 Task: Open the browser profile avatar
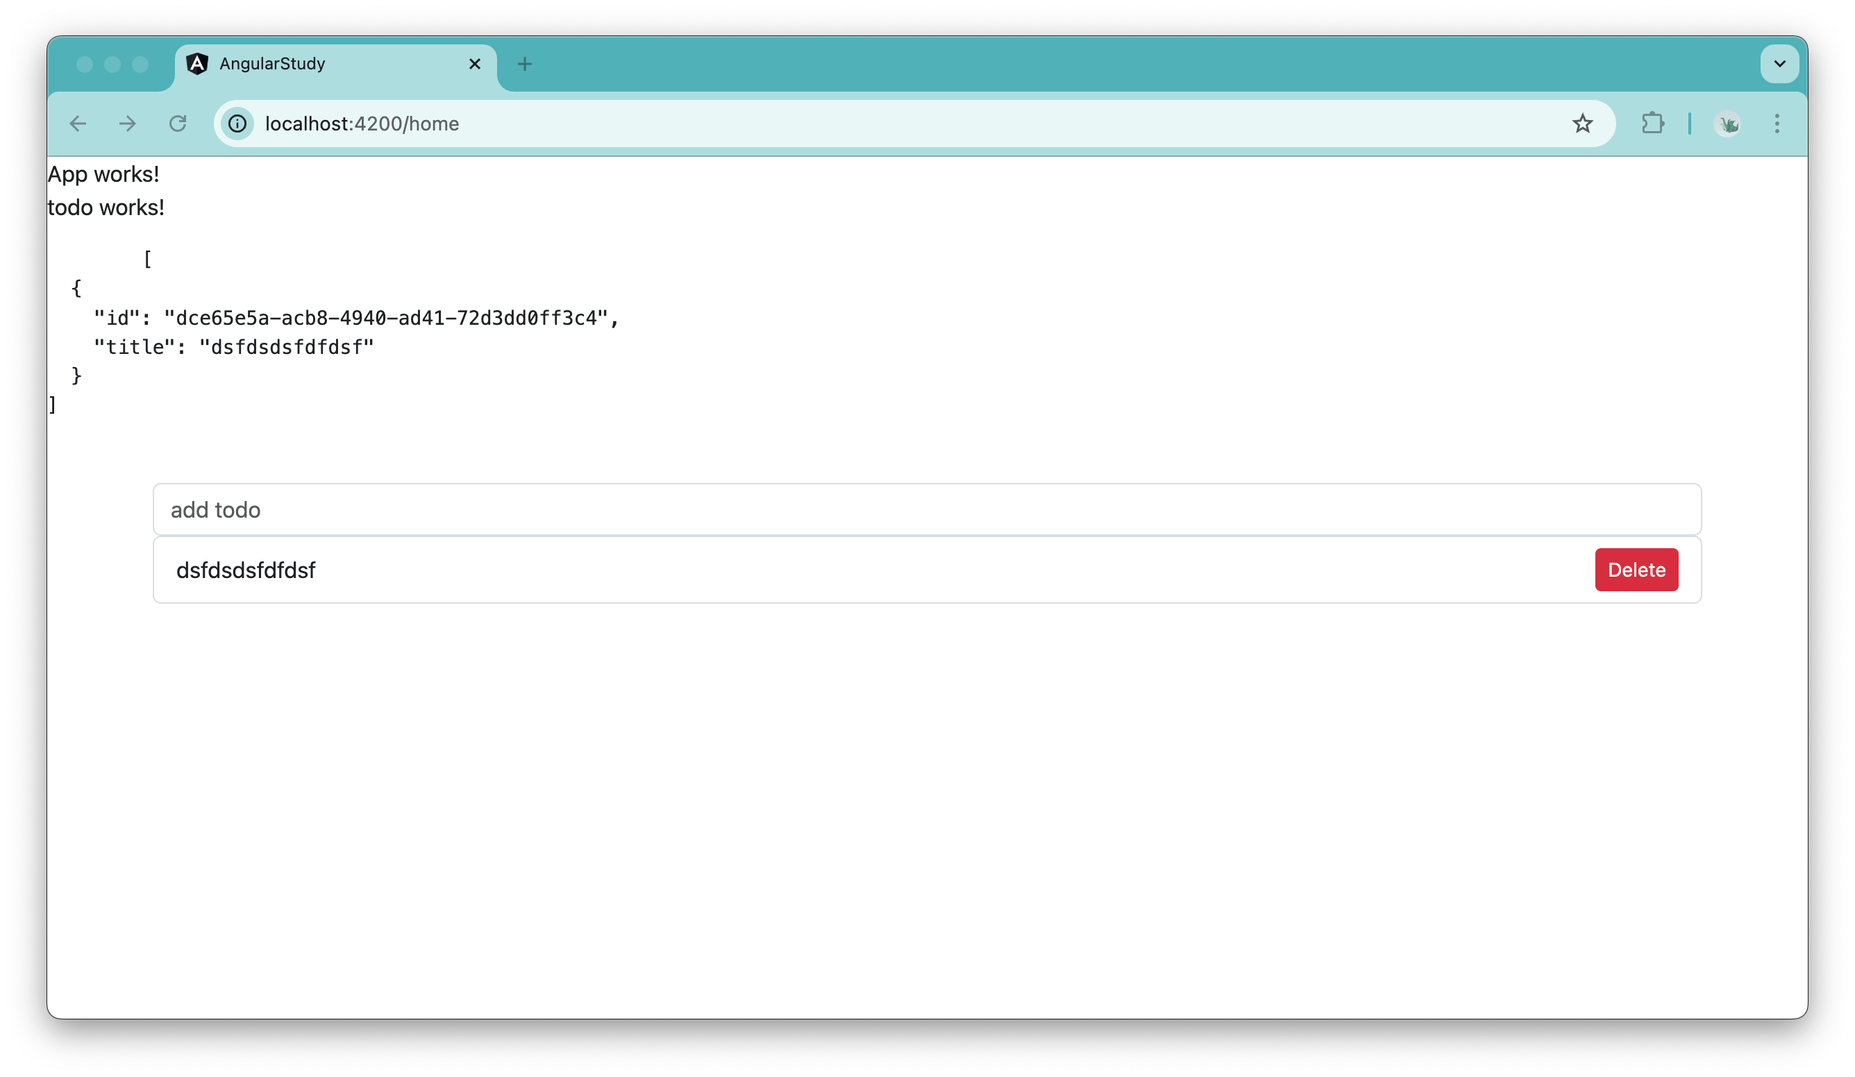(1729, 124)
